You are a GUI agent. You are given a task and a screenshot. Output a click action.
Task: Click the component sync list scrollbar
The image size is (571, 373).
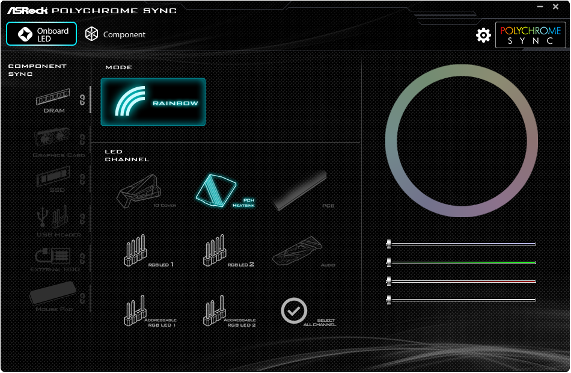90,99
